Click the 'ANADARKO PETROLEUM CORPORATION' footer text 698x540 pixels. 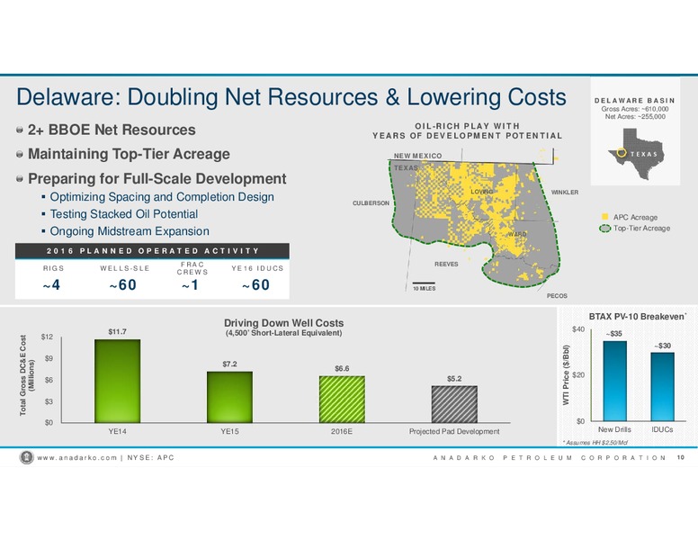pyautogui.click(x=550, y=457)
